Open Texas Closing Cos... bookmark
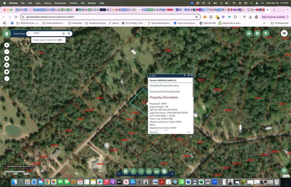The height and width of the screenshot is (187, 291). point(185,23)
